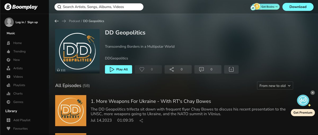Click the Home sidebar icon
This screenshot has height=135, width=318.
point(8,43)
